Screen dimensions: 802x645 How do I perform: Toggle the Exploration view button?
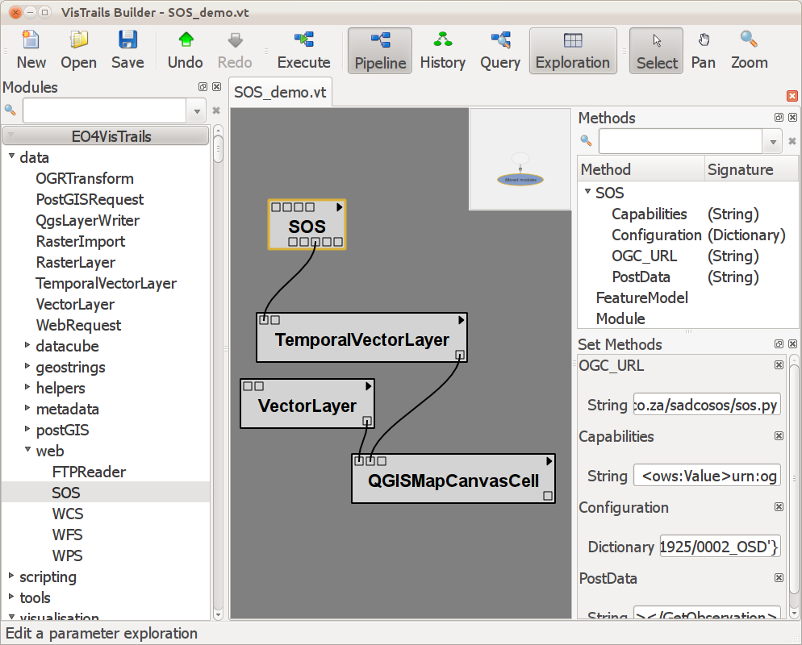(573, 50)
